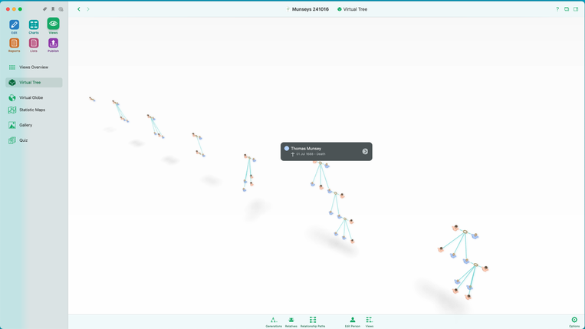
Task: Click the Thomas Munsey name label
Action: click(306, 149)
